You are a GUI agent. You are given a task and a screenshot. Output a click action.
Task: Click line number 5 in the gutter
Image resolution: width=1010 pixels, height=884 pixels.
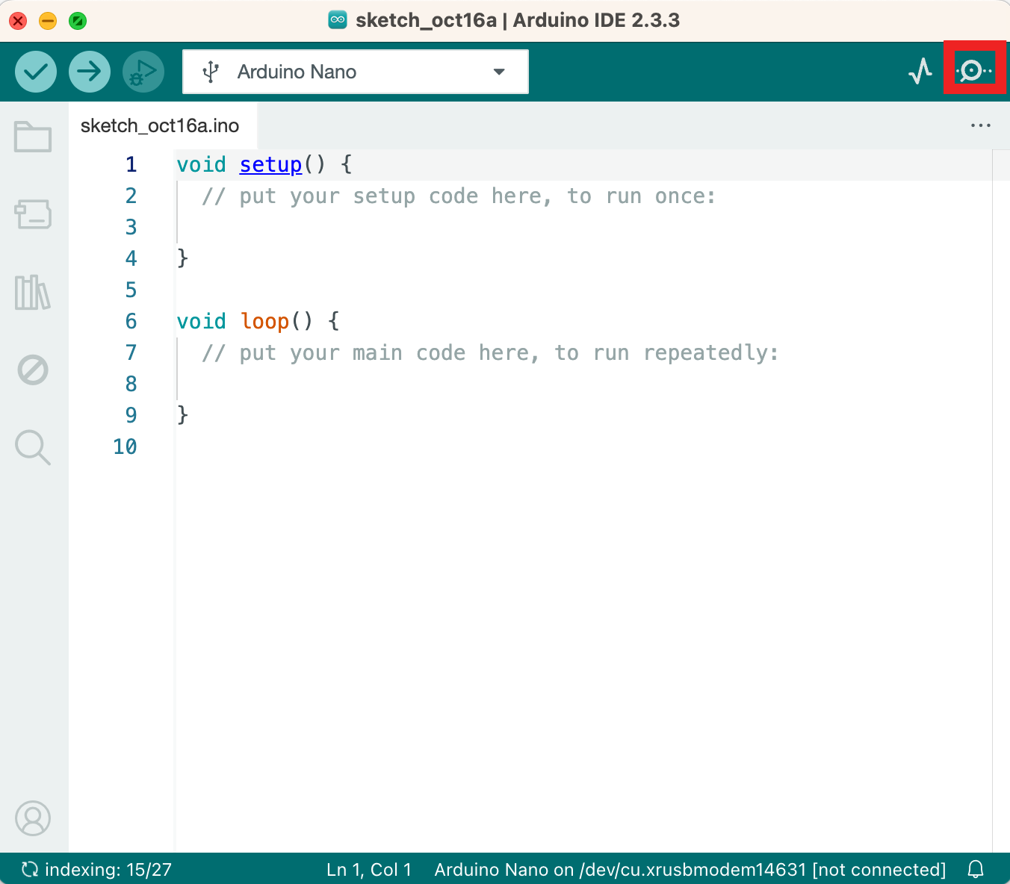tap(131, 290)
